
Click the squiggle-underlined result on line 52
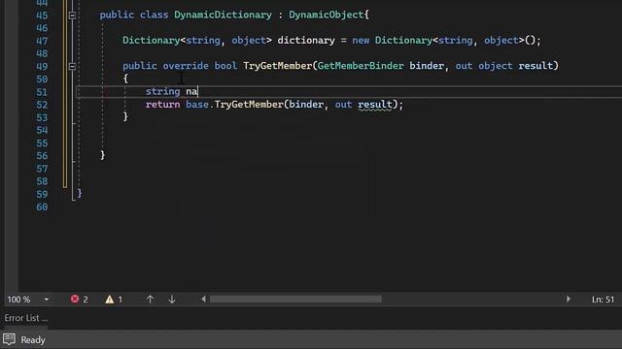(x=375, y=105)
